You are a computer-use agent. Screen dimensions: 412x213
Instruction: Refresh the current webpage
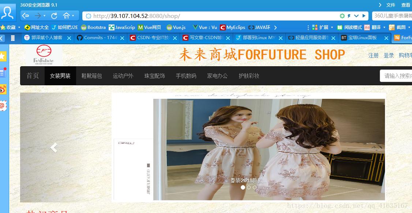(x=53, y=15)
